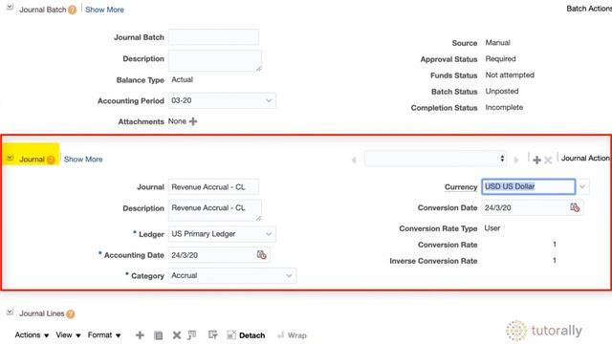This screenshot has width=612, height=344.
Task: Open the Journal Lines View menu
Action: (x=68, y=335)
